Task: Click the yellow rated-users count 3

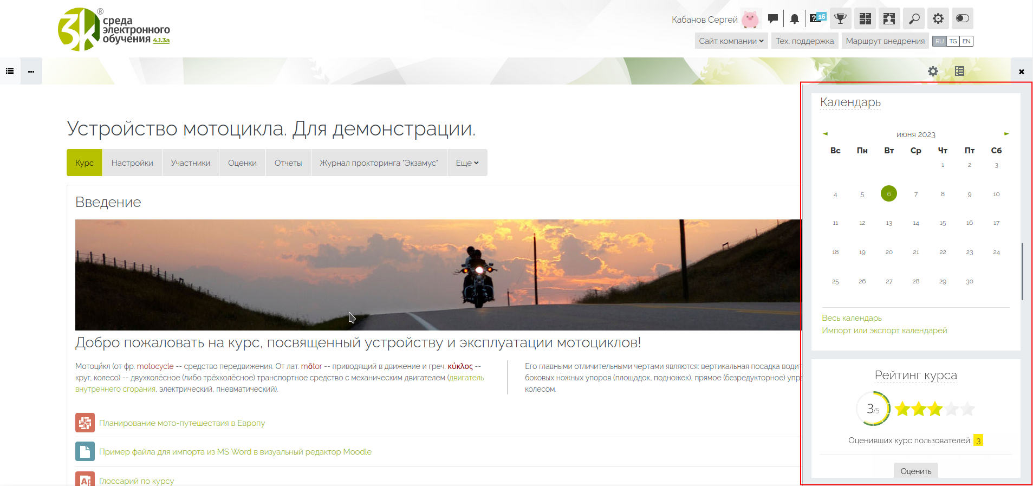Action: (x=978, y=440)
